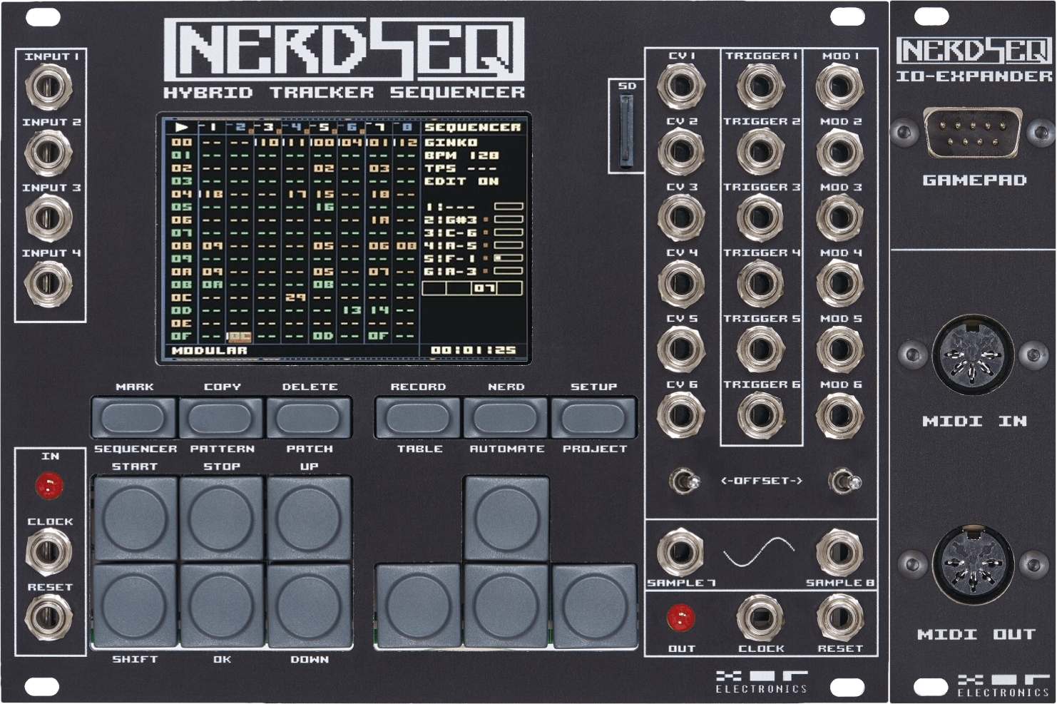Push the DELETE / PATCH button
This screenshot has width=1057, height=704.
(x=309, y=418)
